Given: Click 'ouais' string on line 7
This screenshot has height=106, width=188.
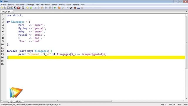Looking at the screenshot, I should [38, 35].
